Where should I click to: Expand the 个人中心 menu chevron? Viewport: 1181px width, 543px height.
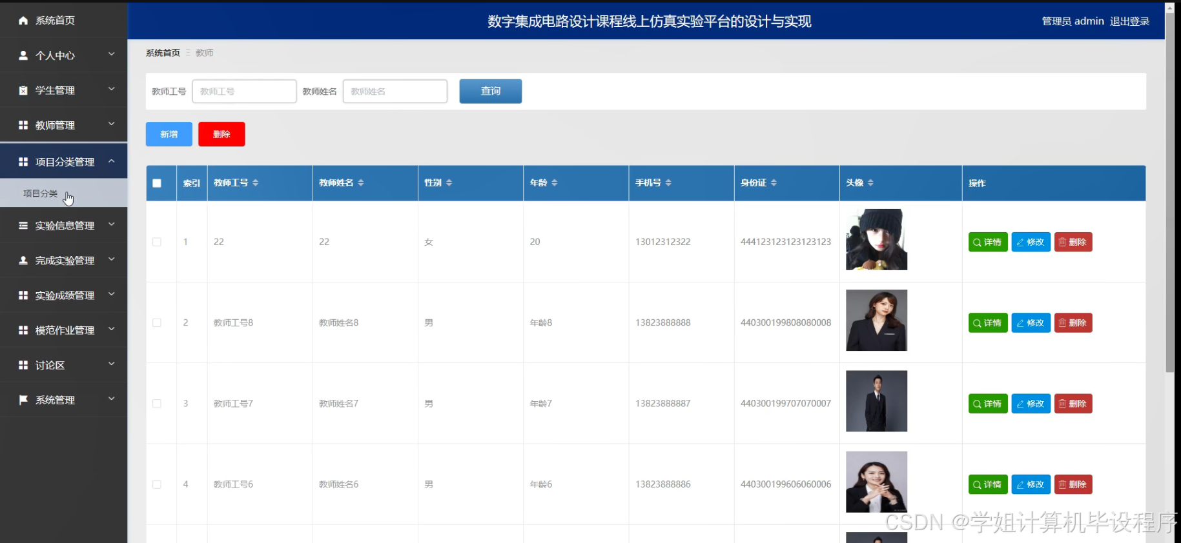point(112,54)
